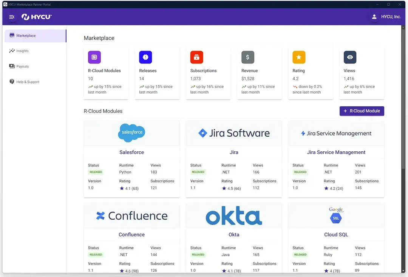This screenshot has width=408, height=277.
Task: Select Marketplace in the sidebar
Action: click(x=36, y=35)
